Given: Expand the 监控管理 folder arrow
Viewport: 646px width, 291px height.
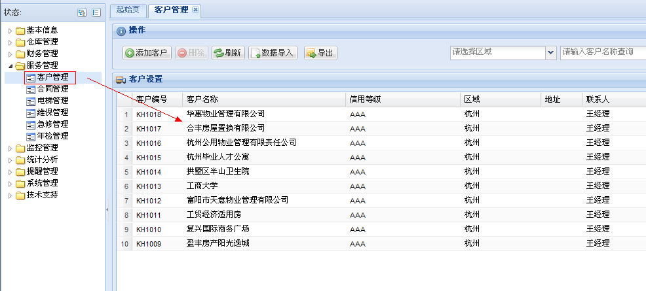Looking at the screenshot, I should click(10, 148).
